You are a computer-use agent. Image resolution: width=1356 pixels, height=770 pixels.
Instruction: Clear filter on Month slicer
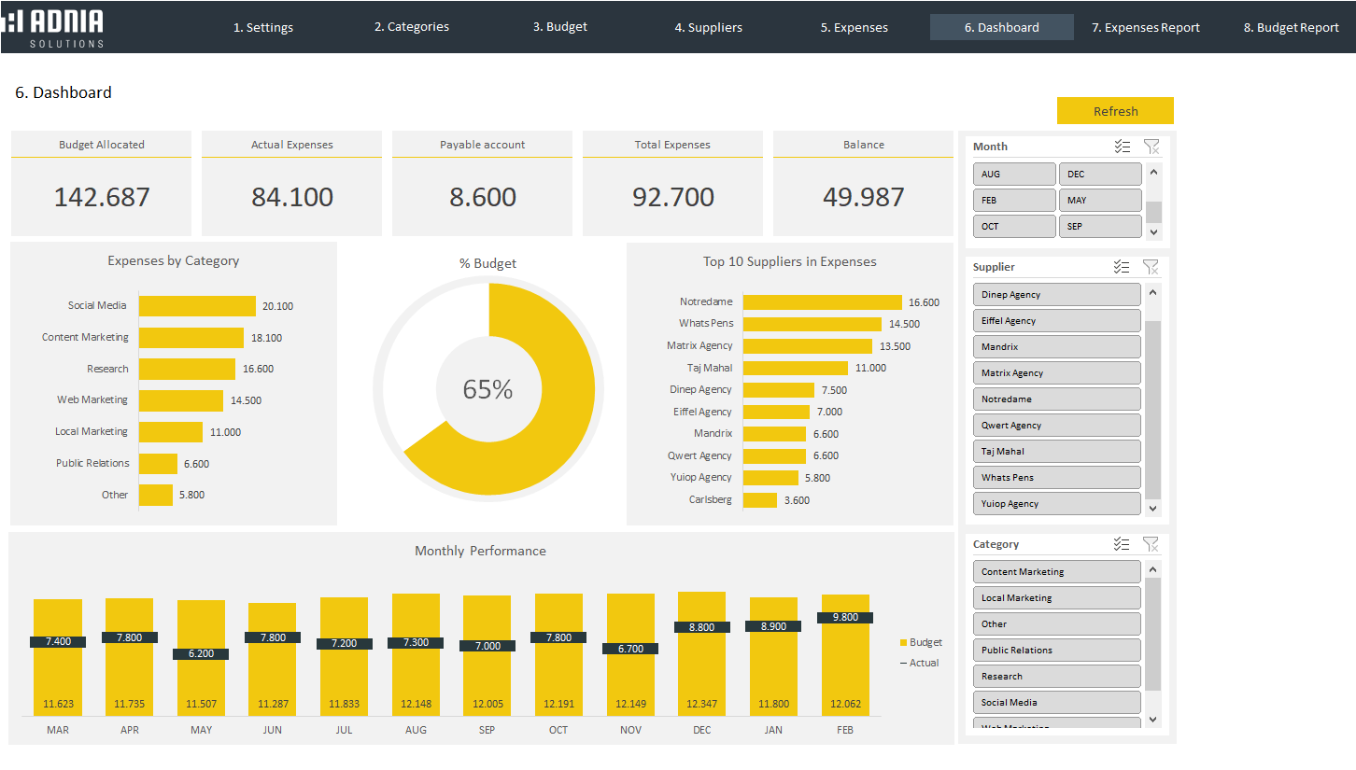tap(1151, 147)
